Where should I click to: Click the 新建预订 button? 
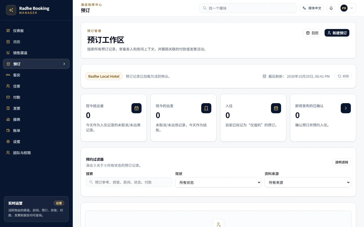tap(337, 33)
